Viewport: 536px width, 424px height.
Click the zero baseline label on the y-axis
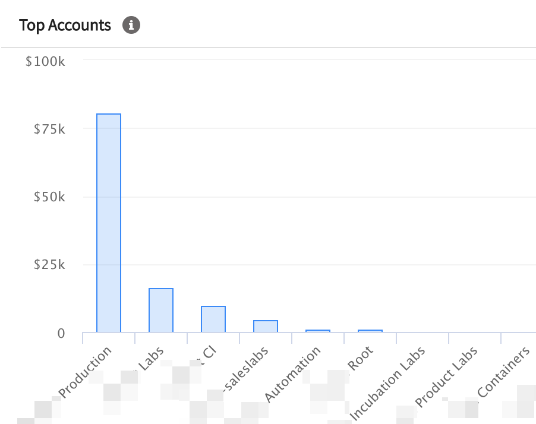coord(62,333)
